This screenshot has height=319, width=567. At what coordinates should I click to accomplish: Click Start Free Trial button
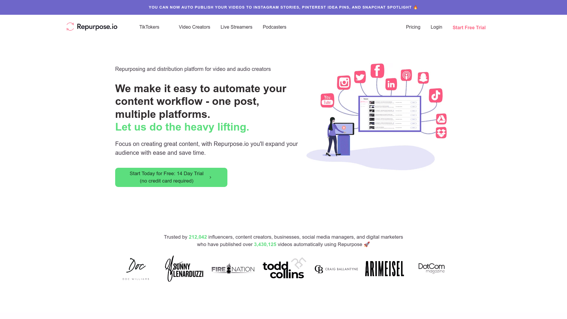pos(469,27)
